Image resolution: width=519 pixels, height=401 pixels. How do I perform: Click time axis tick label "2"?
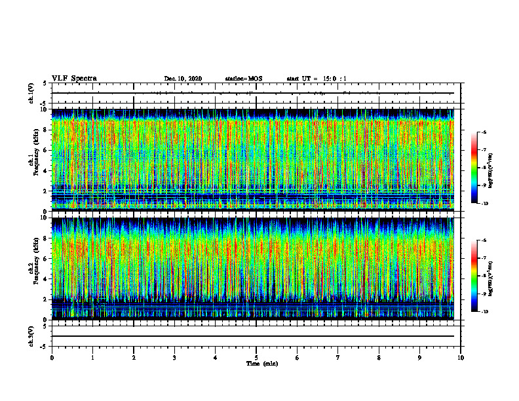[x=134, y=358]
